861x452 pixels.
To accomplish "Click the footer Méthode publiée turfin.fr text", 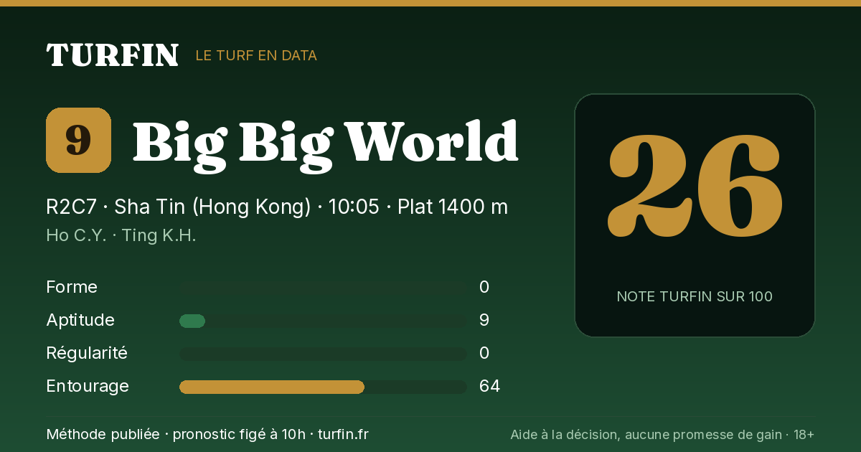I will [x=207, y=434].
